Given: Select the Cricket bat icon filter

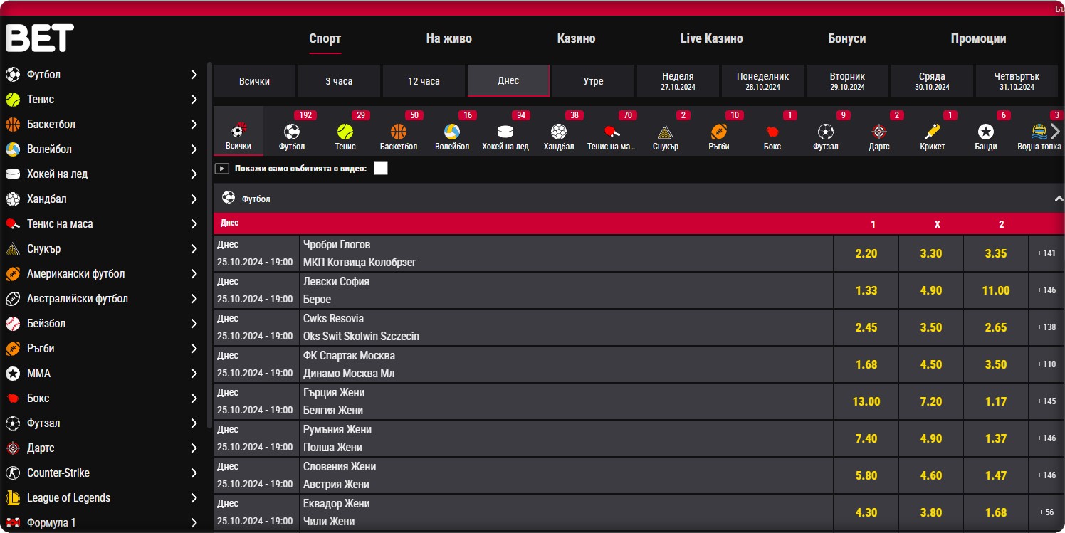Looking at the screenshot, I should (932, 132).
